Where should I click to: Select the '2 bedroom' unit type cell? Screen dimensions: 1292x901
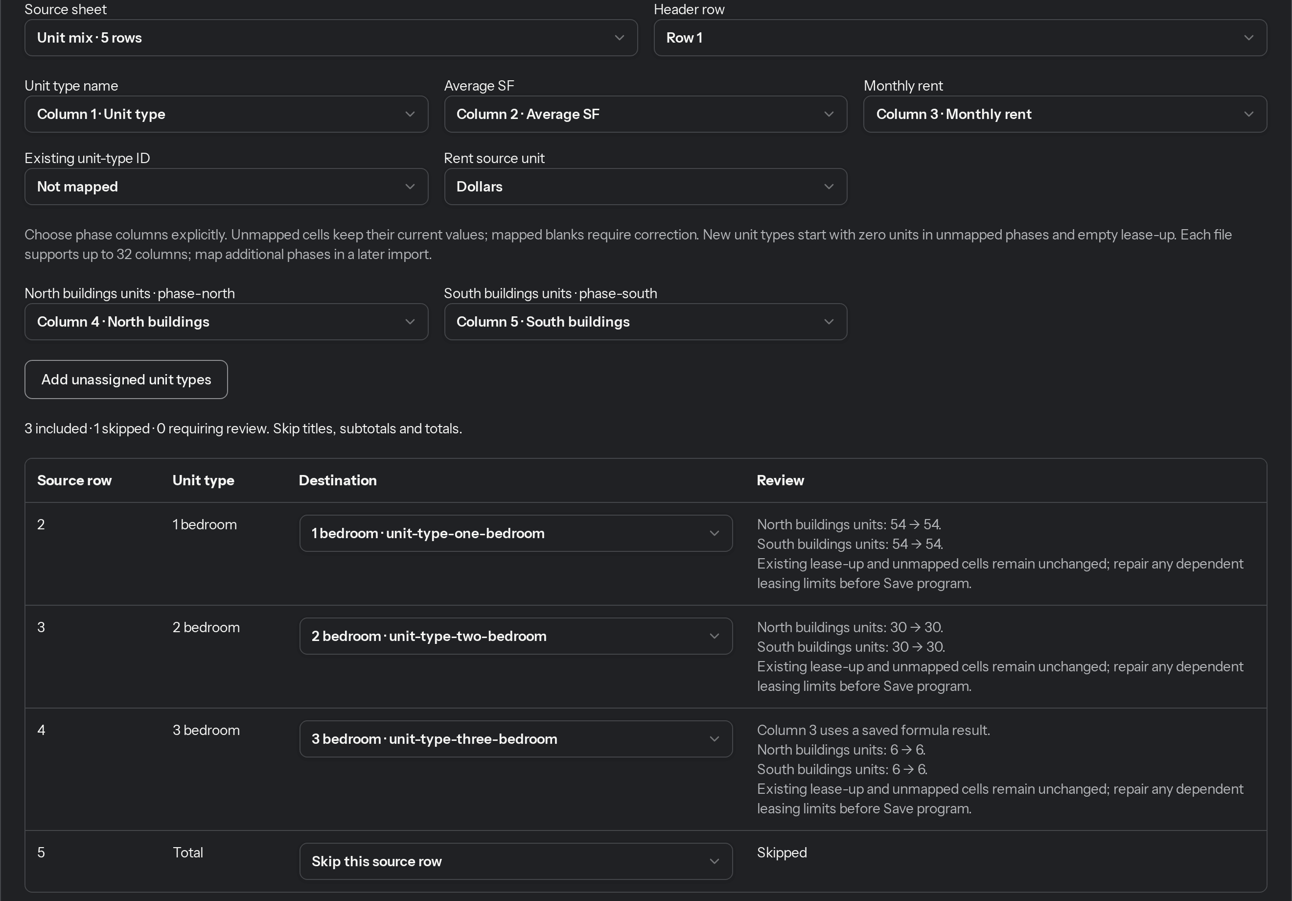[x=206, y=627]
